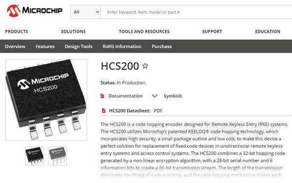Open the Support menu
This screenshot has width=292, height=183.
212,32
